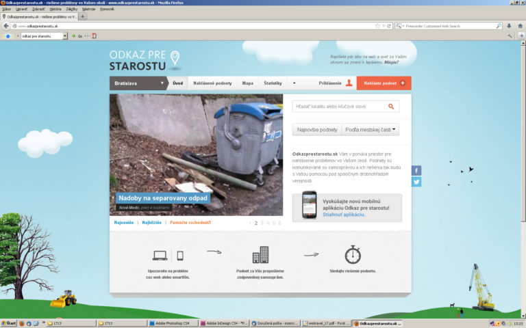
Task: Open new browser tab with plus icon
Action: pyautogui.click(x=83, y=16)
